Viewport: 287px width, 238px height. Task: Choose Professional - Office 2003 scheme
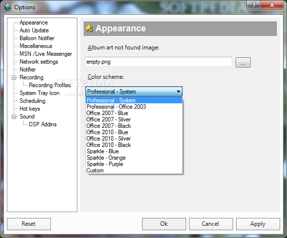tap(134, 107)
